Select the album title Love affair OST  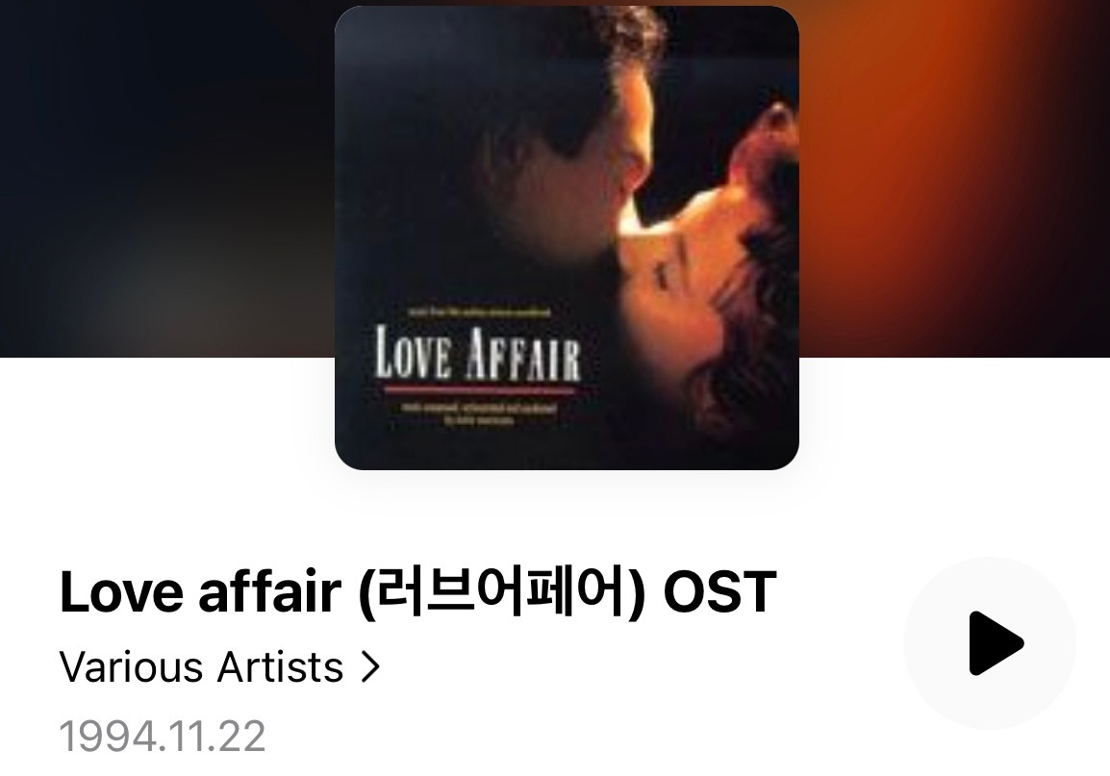[x=417, y=591]
